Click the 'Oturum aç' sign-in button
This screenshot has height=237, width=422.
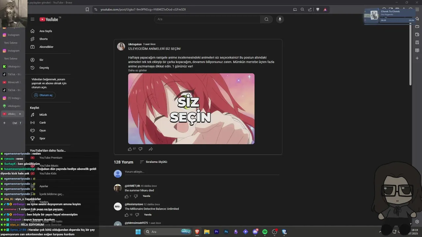coord(44,95)
